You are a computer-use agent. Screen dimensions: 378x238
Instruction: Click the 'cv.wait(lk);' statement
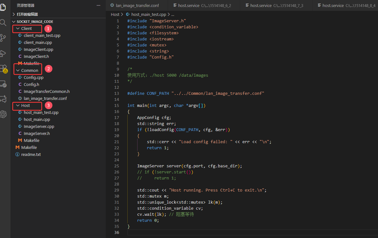coord(152,214)
